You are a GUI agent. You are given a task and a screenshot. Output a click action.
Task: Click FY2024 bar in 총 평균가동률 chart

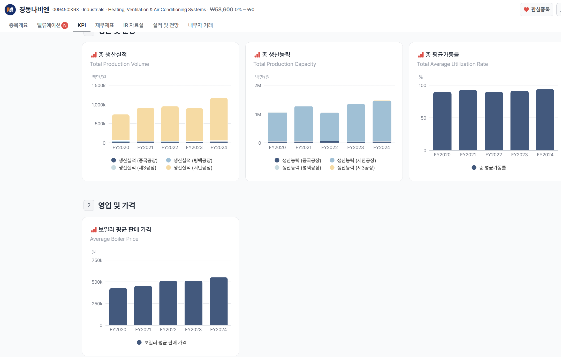(545, 120)
